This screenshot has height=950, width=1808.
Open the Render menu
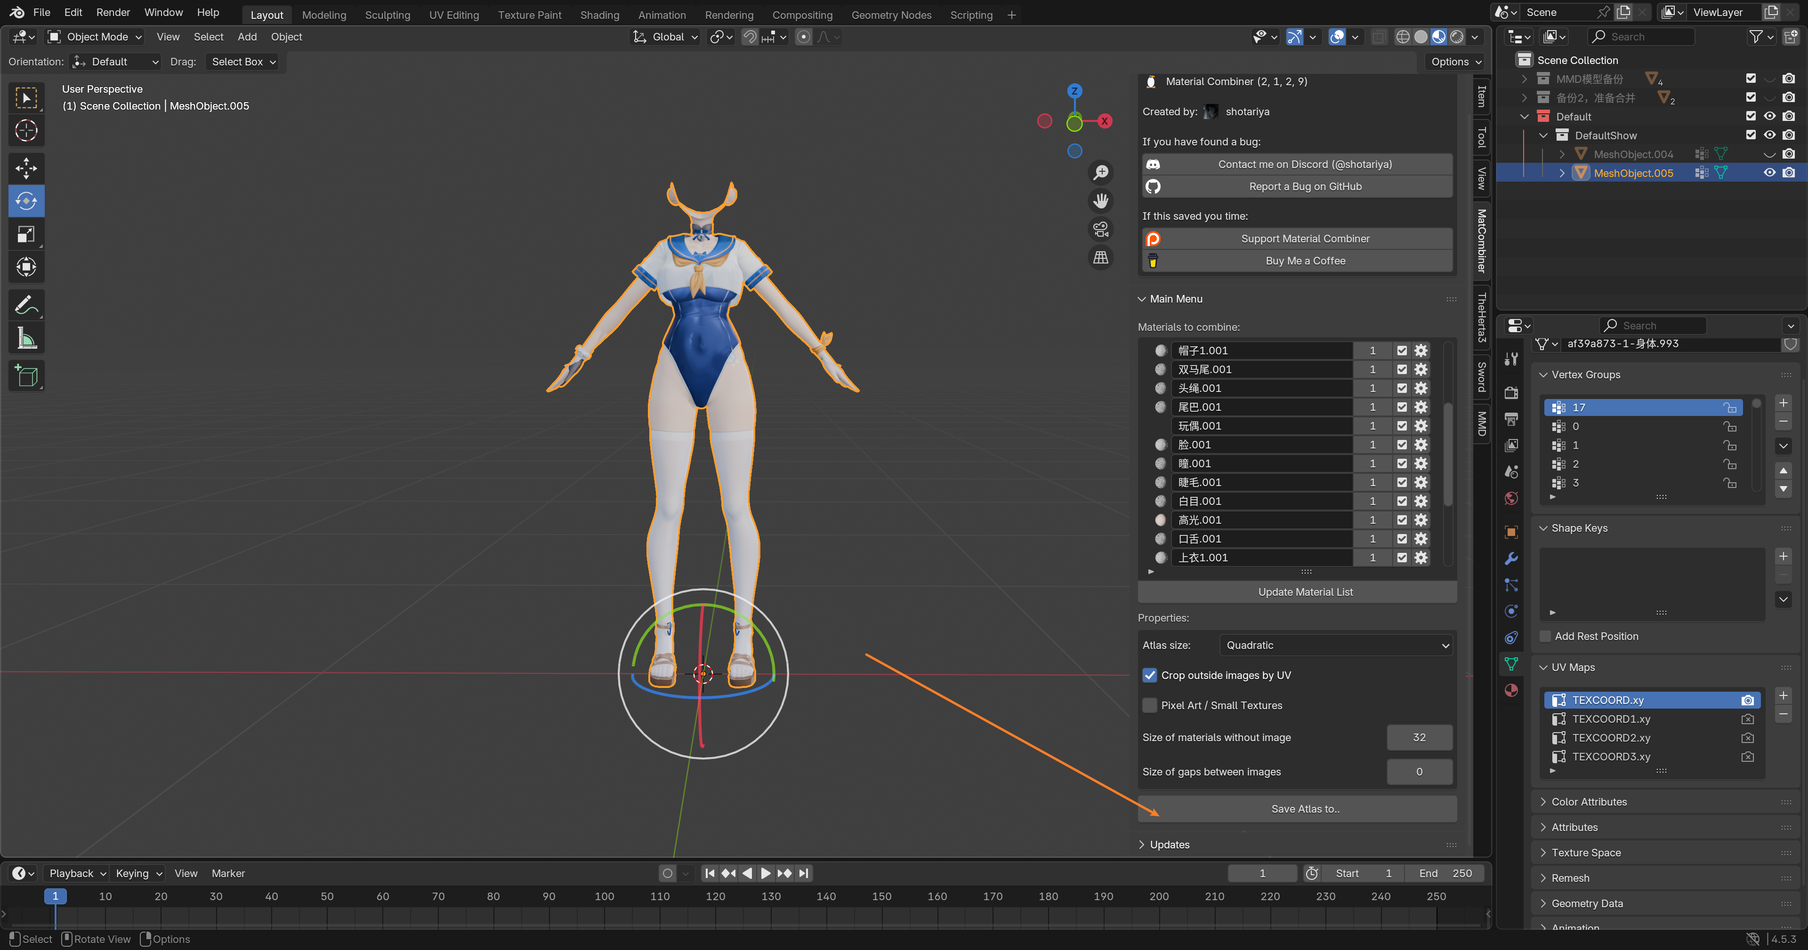coord(113,13)
